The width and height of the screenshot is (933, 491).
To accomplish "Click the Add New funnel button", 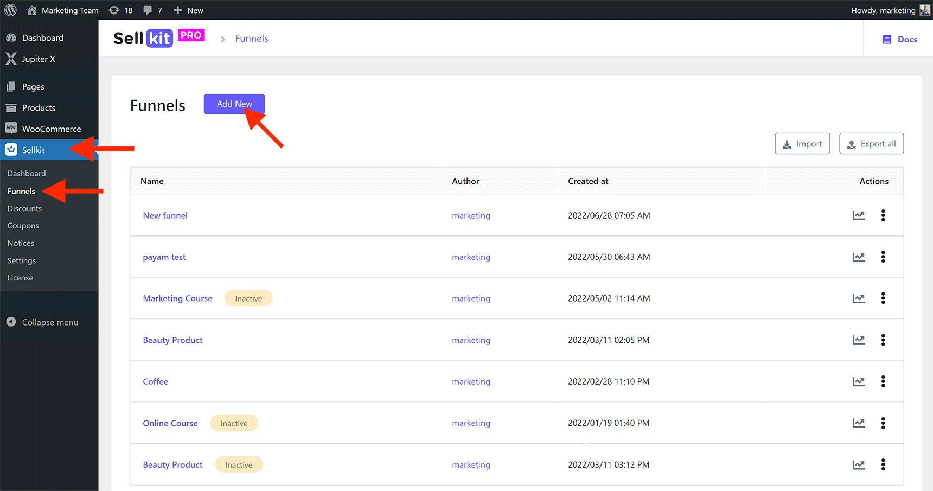I will pos(234,104).
